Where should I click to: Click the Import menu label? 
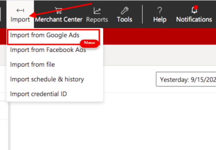20,20
